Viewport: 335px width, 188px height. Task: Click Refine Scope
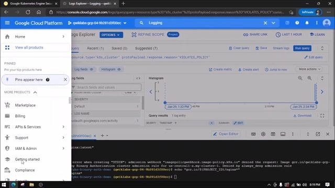point(148,34)
